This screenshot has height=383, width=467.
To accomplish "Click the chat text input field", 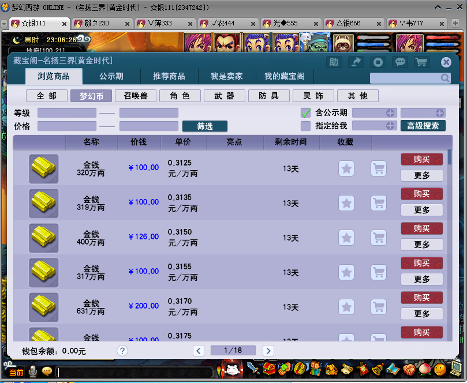I will tap(135, 372).
